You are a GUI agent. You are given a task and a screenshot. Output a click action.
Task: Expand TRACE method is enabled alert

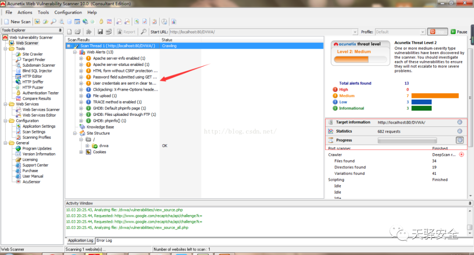tap(81, 102)
